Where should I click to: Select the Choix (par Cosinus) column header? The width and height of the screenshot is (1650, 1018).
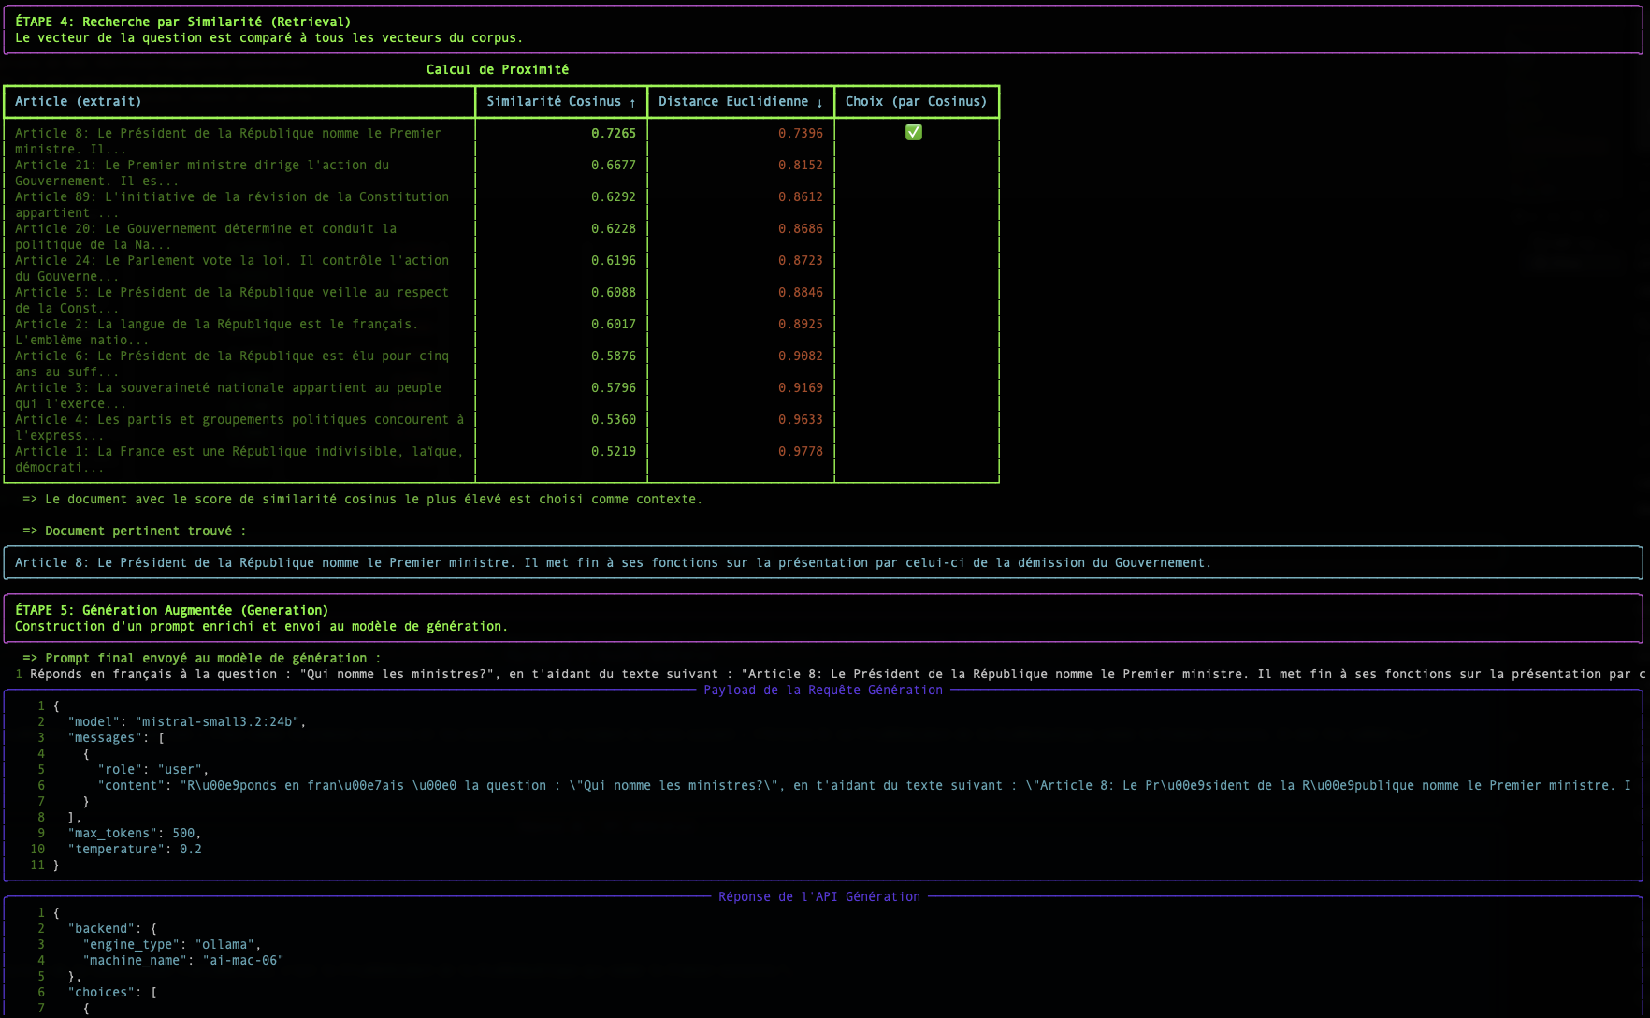916,102
